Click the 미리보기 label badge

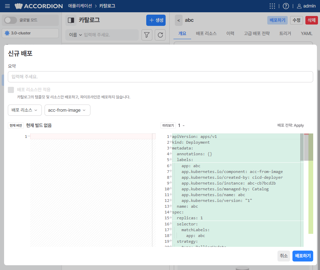168,126
